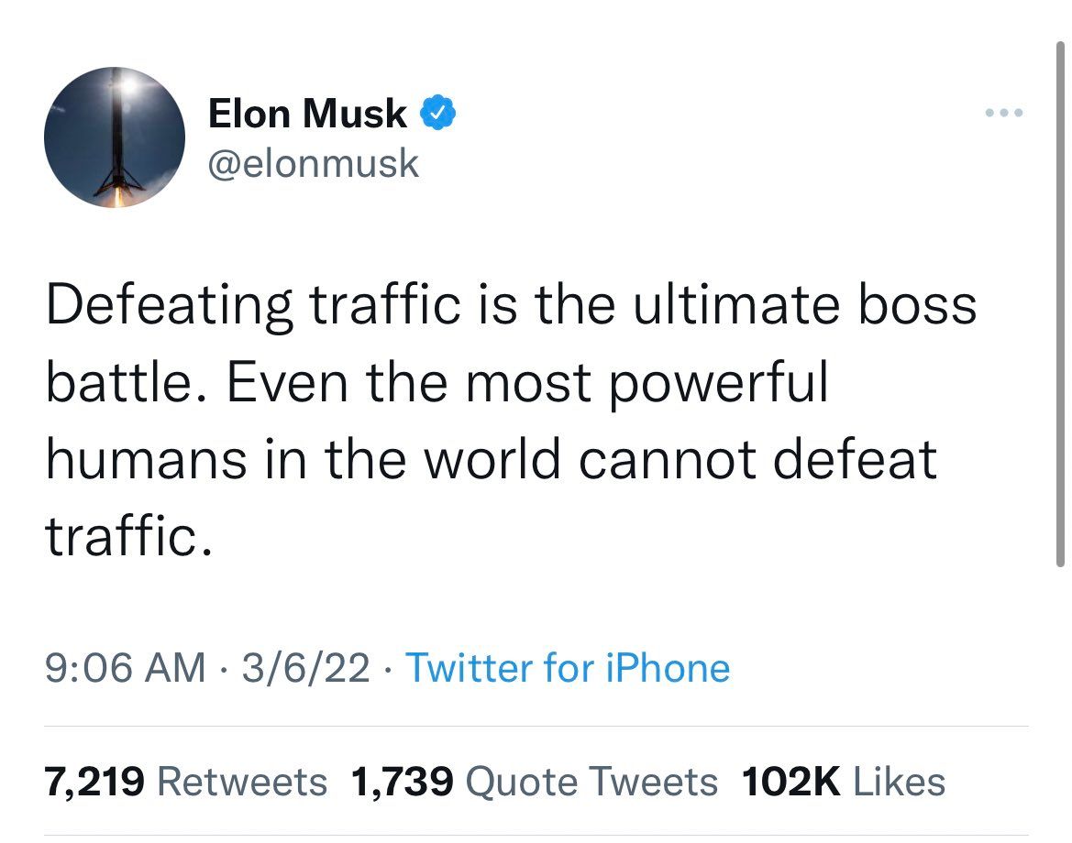1072x843 pixels.
Task: Click the tweet line starting "humans in the world"
Action: click(x=491, y=458)
